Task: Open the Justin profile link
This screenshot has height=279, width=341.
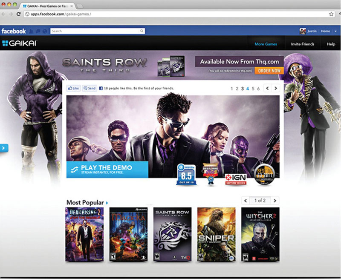Action: click(x=312, y=31)
